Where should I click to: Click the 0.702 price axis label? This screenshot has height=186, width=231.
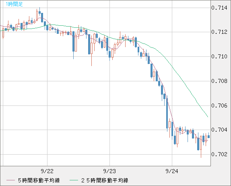pyautogui.click(x=219, y=154)
